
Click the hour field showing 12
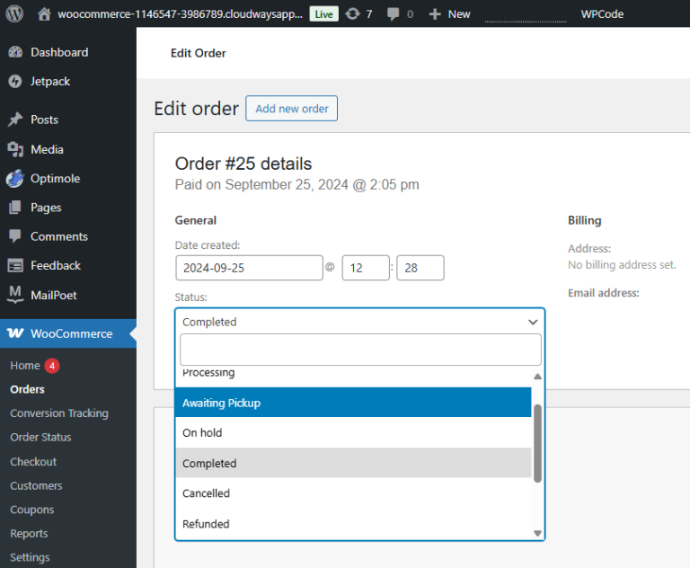coord(366,268)
